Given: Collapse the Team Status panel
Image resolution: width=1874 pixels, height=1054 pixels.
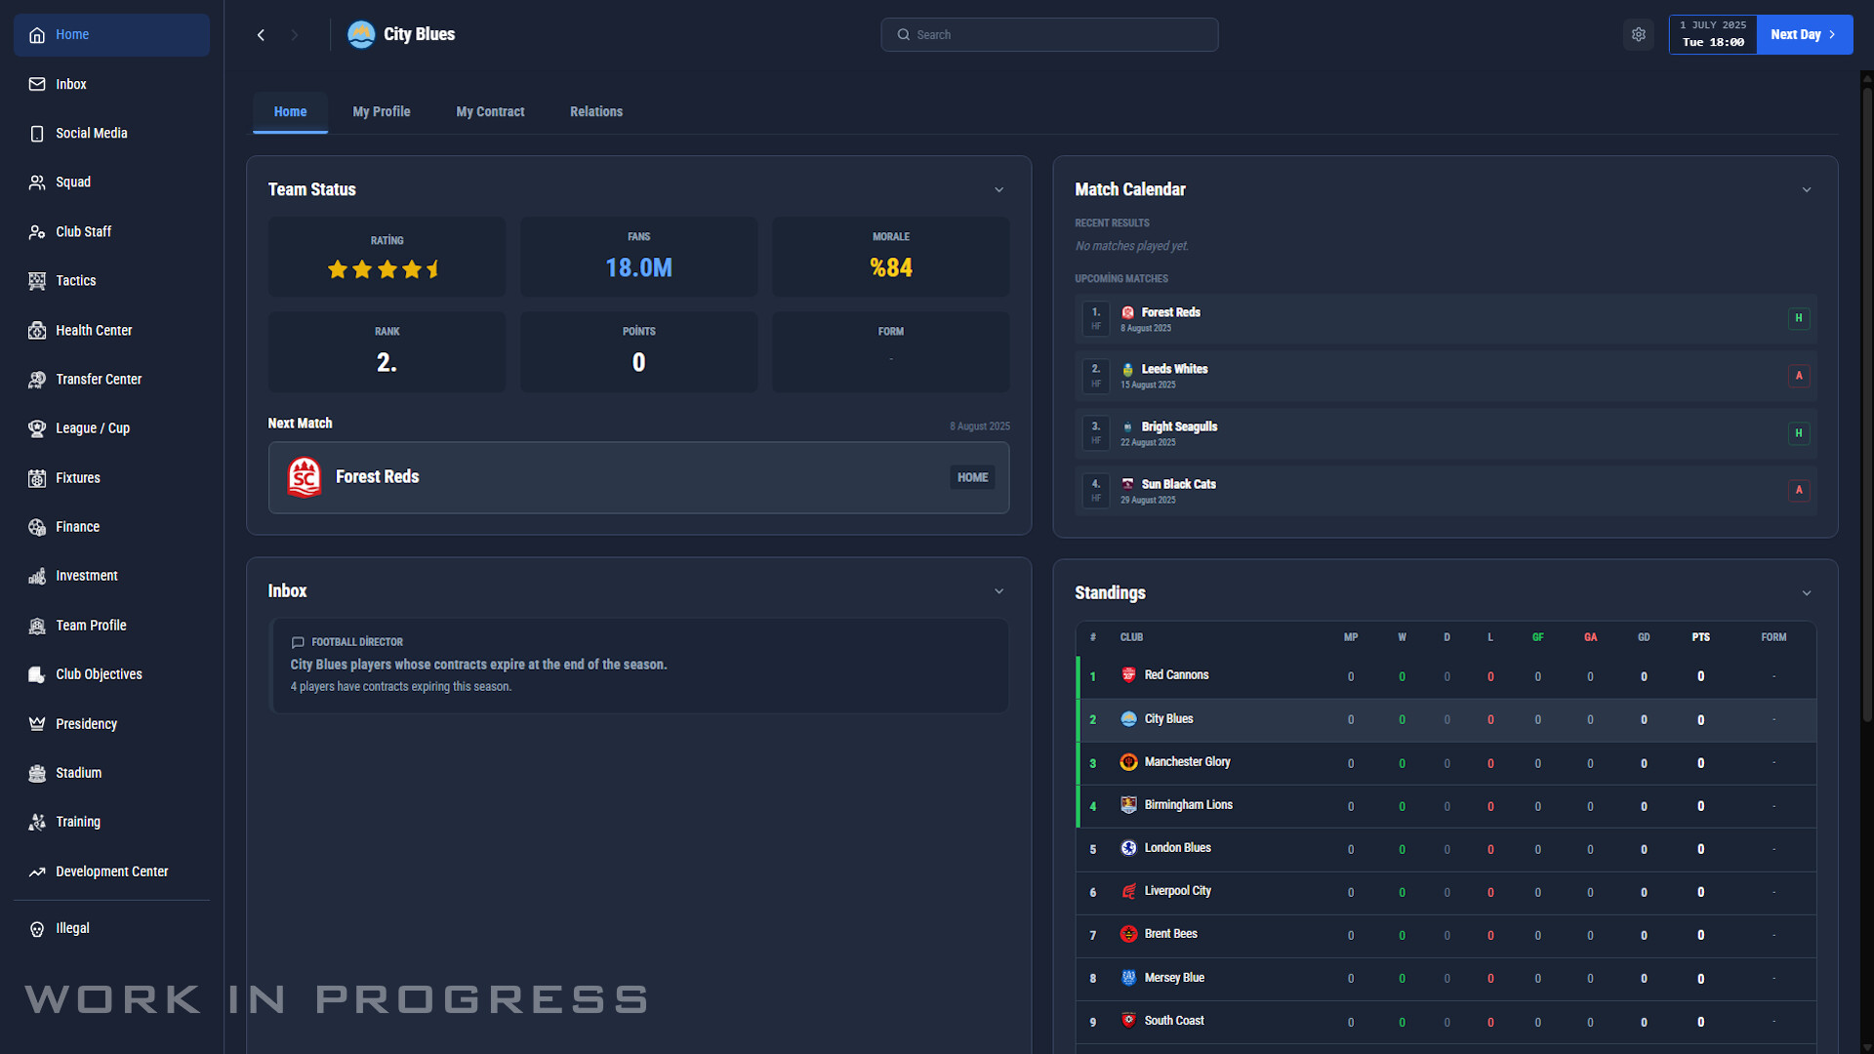Looking at the screenshot, I should (x=998, y=189).
